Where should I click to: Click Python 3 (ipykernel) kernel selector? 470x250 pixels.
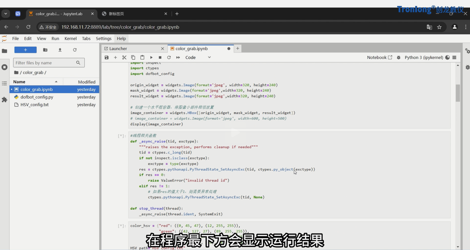pos(424,57)
